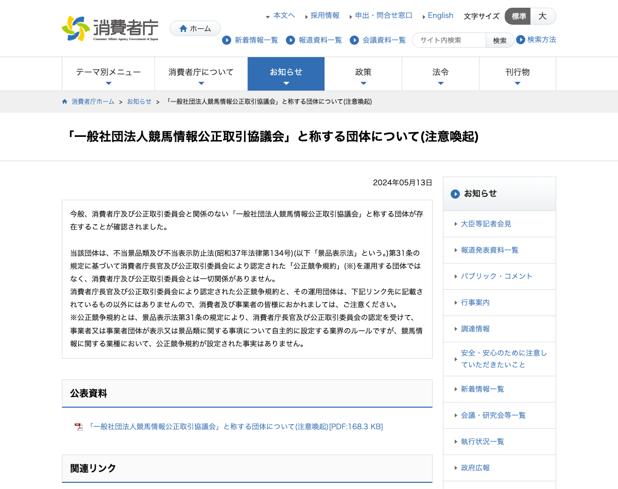Screen dimensions: 618x489
Task: Click the page title heading
Action: [x=272, y=136]
